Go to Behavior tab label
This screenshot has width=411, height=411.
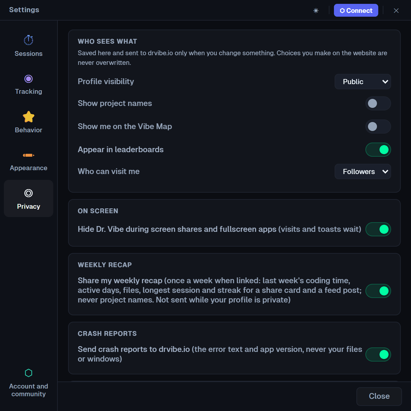pyautogui.click(x=29, y=130)
